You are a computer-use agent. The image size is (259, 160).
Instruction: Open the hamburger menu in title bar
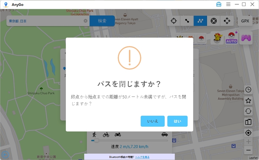coord(228,4)
